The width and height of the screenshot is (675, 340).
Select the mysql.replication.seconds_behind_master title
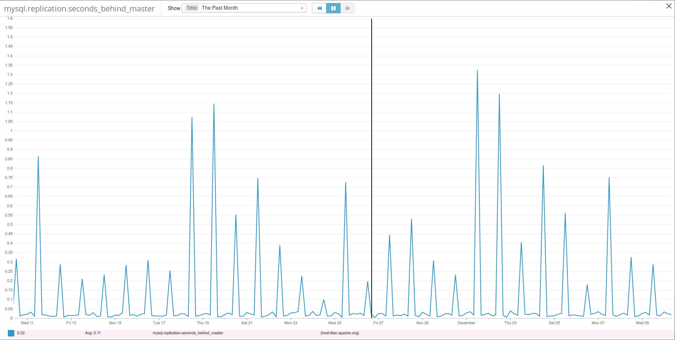[79, 9]
